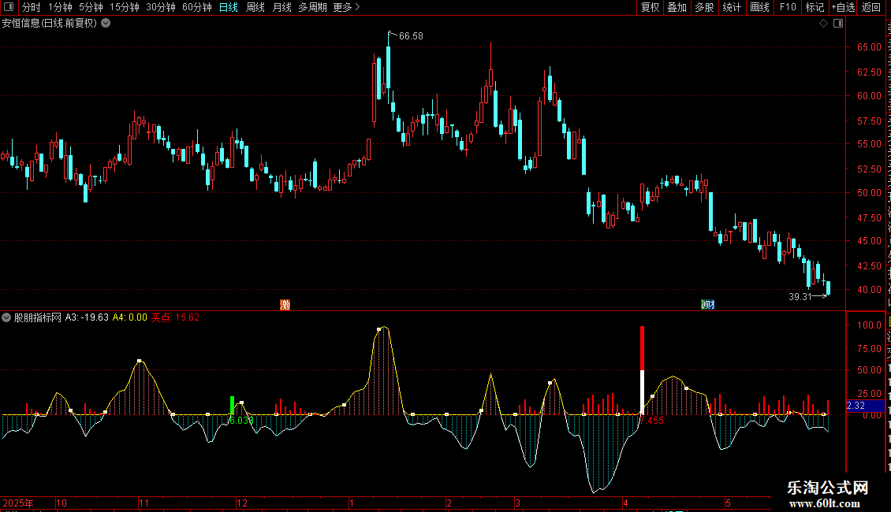
Task: Click the green signal bar near 6.038
Action: click(232, 406)
